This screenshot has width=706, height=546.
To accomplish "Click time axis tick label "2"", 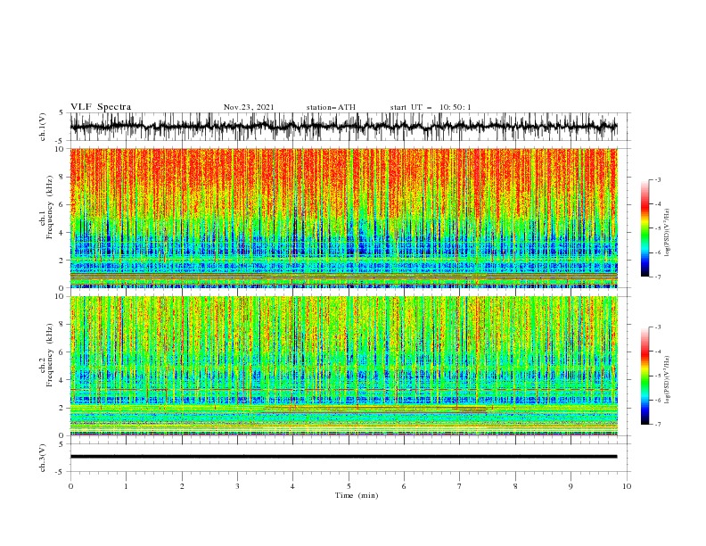I will tap(182, 486).
